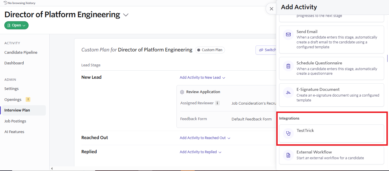This screenshot has height=171, width=389.
Task: Click the Lead Stage header
Action: click(x=91, y=65)
